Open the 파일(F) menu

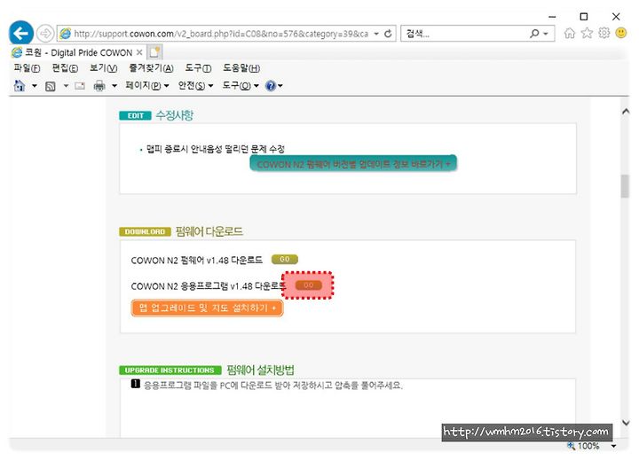[27, 68]
